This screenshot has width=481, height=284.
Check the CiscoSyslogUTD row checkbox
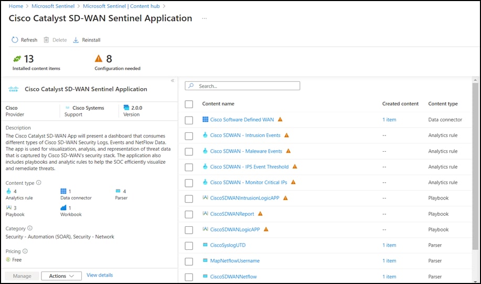[x=189, y=246]
